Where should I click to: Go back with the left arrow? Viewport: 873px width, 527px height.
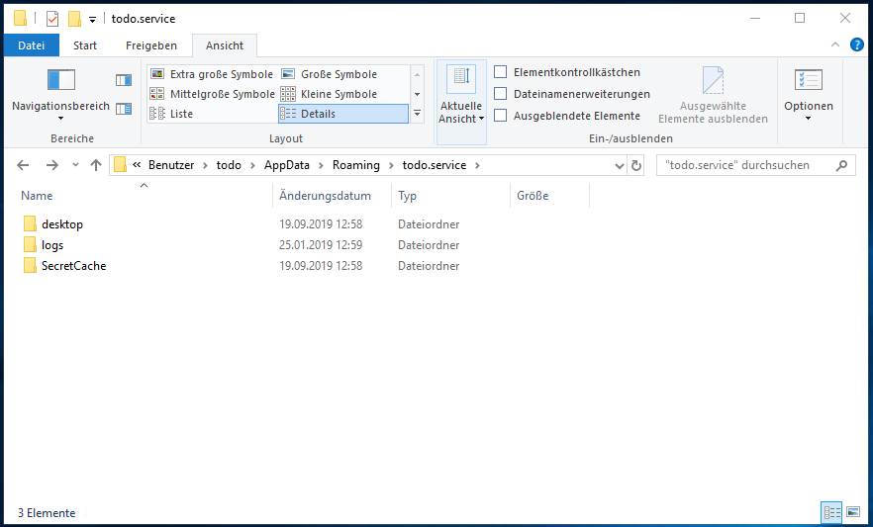(x=23, y=165)
